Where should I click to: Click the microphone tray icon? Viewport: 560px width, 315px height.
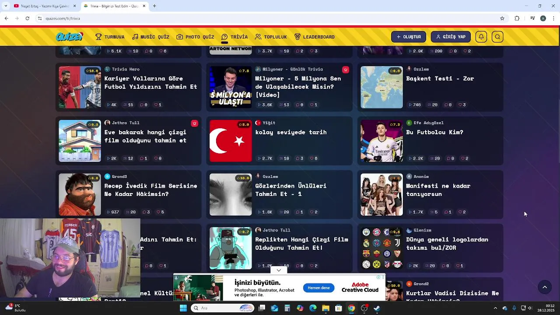click(x=514, y=308)
